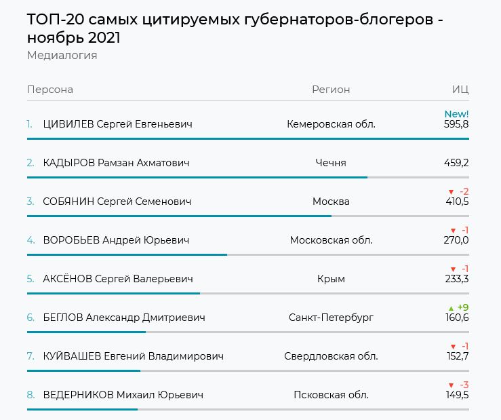Click the progress bar under Кадыров
This screenshot has width=501, height=420.
(197, 177)
